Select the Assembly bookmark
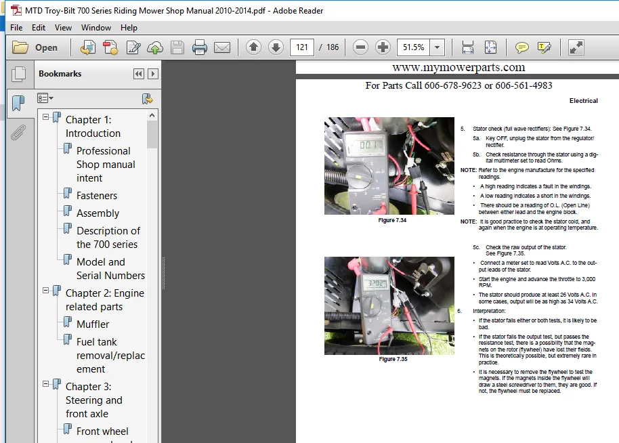Viewport: 619px width, 443px height. [98, 213]
